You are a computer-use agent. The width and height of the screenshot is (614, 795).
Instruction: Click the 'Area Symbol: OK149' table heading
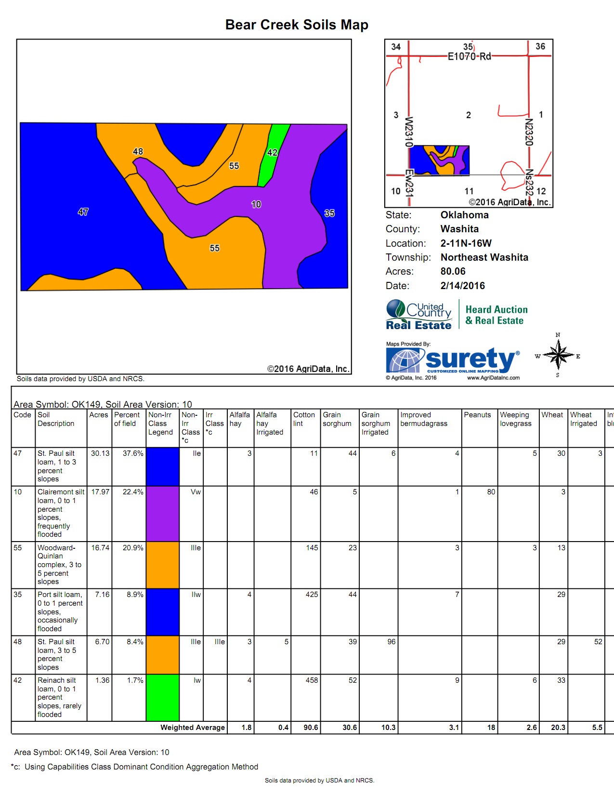point(103,404)
